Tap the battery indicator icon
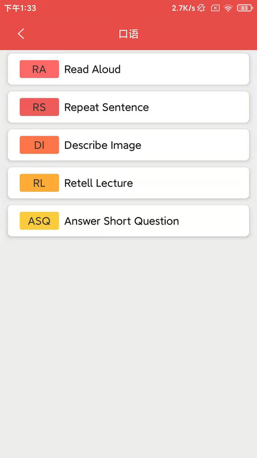This screenshot has width=257, height=458. [245, 8]
